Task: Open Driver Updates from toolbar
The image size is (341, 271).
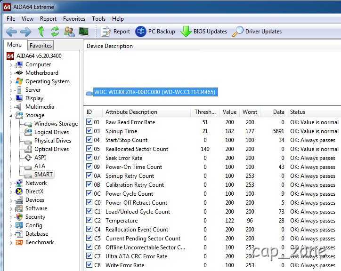Action: tap(257, 32)
